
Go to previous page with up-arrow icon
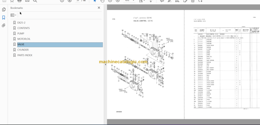62,1
